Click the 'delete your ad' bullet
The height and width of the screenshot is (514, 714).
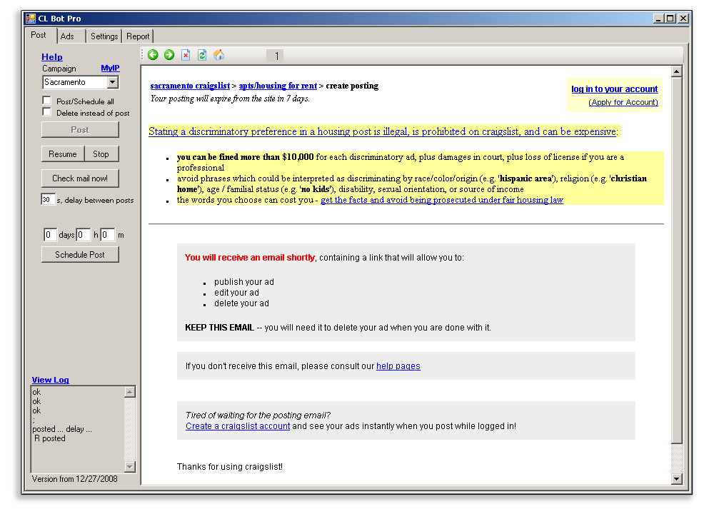coord(241,303)
